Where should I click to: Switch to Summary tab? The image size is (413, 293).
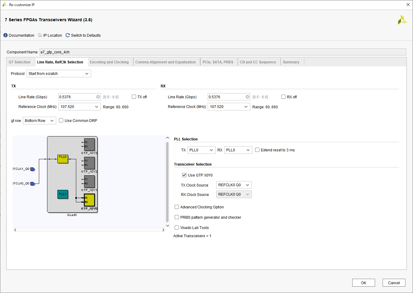tap(291, 62)
